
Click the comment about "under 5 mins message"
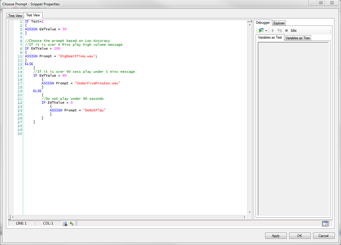(84, 72)
